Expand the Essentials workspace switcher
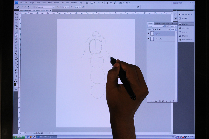209x139 pixels. point(180,3)
